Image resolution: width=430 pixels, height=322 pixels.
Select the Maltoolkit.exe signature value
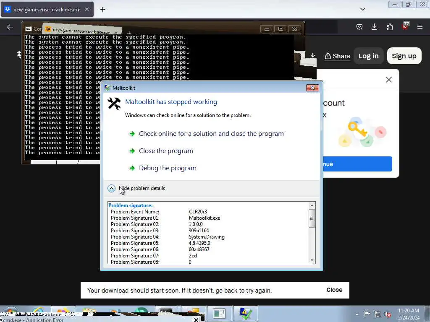coord(205,218)
